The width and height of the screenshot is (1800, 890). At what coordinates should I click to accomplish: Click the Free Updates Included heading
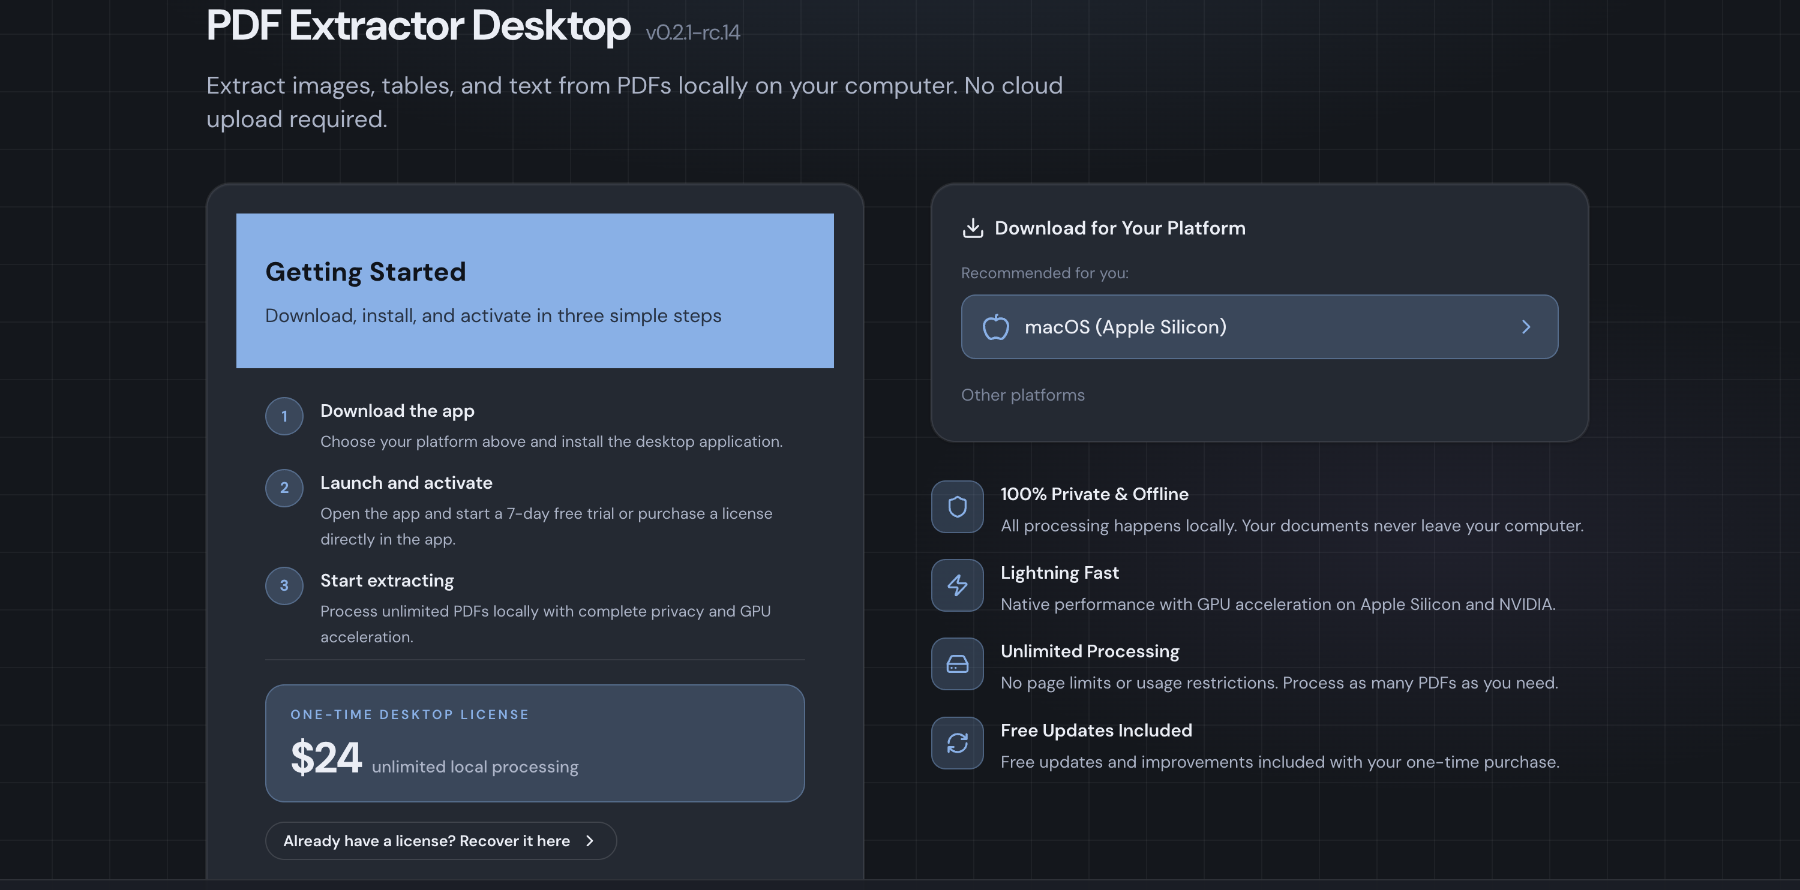[x=1096, y=730]
